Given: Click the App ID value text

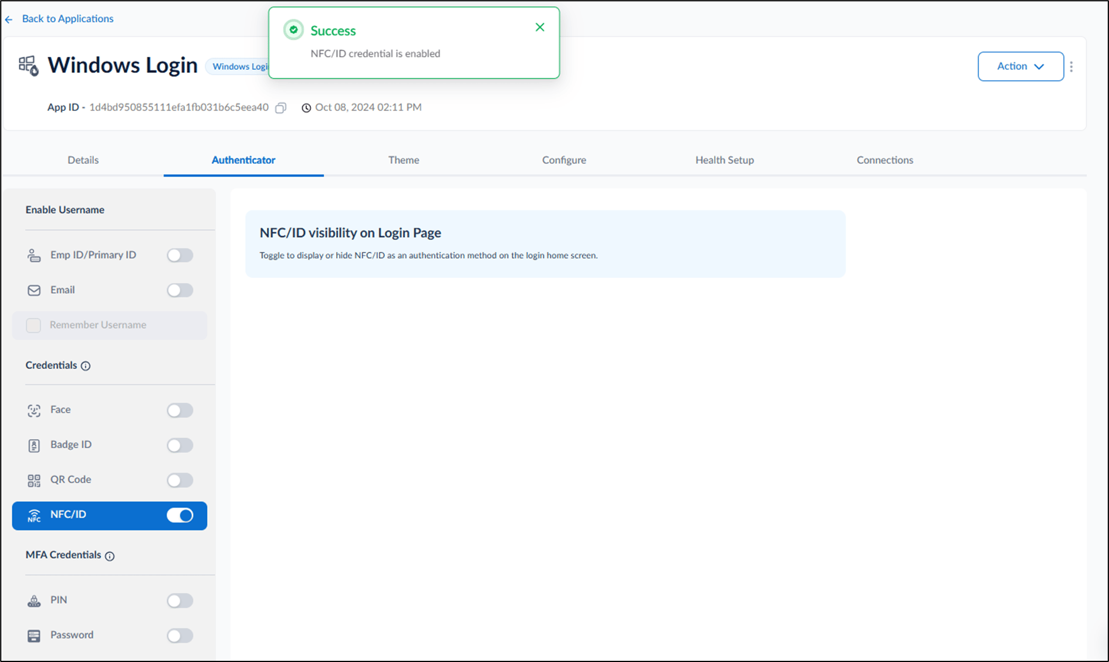Looking at the screenshot, I should click(179, 107).
